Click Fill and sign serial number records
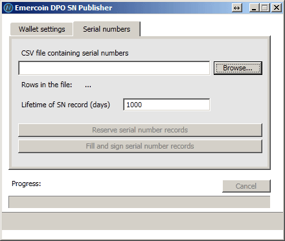Image resolution: width=285 pixels, height=241 pixels. pyautogui.click(x=140, y=146)
